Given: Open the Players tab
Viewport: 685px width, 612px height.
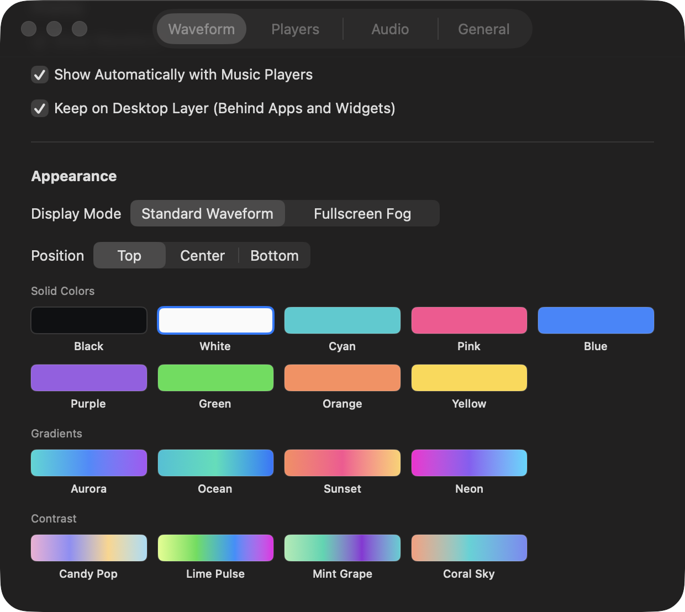Looking at the screenshot, I should [x=295, y=29].
